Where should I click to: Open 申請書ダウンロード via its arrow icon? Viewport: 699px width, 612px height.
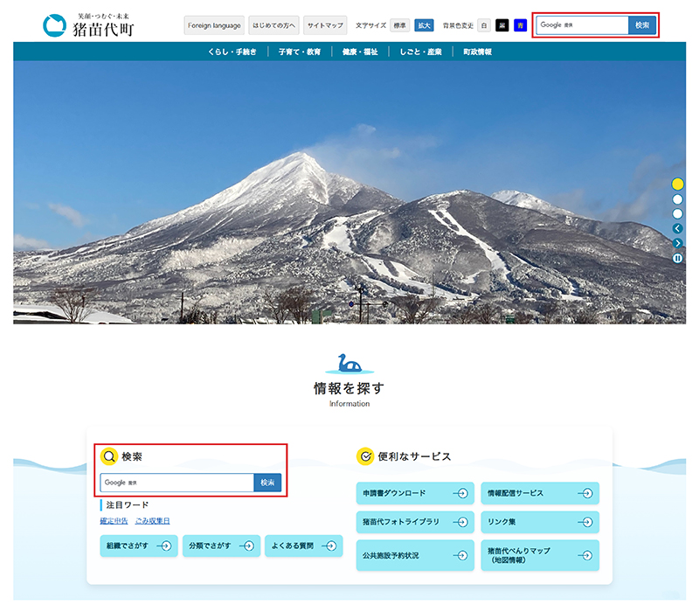(462, 493)
